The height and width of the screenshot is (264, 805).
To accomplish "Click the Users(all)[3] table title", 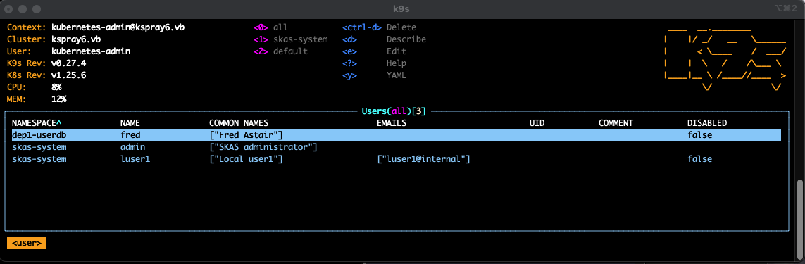I will coord(393,111).
